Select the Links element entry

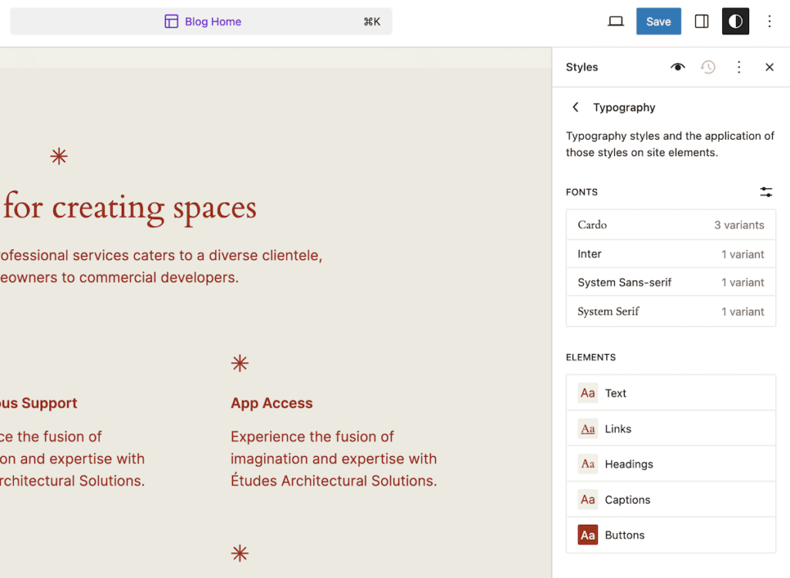click(670, 428)
